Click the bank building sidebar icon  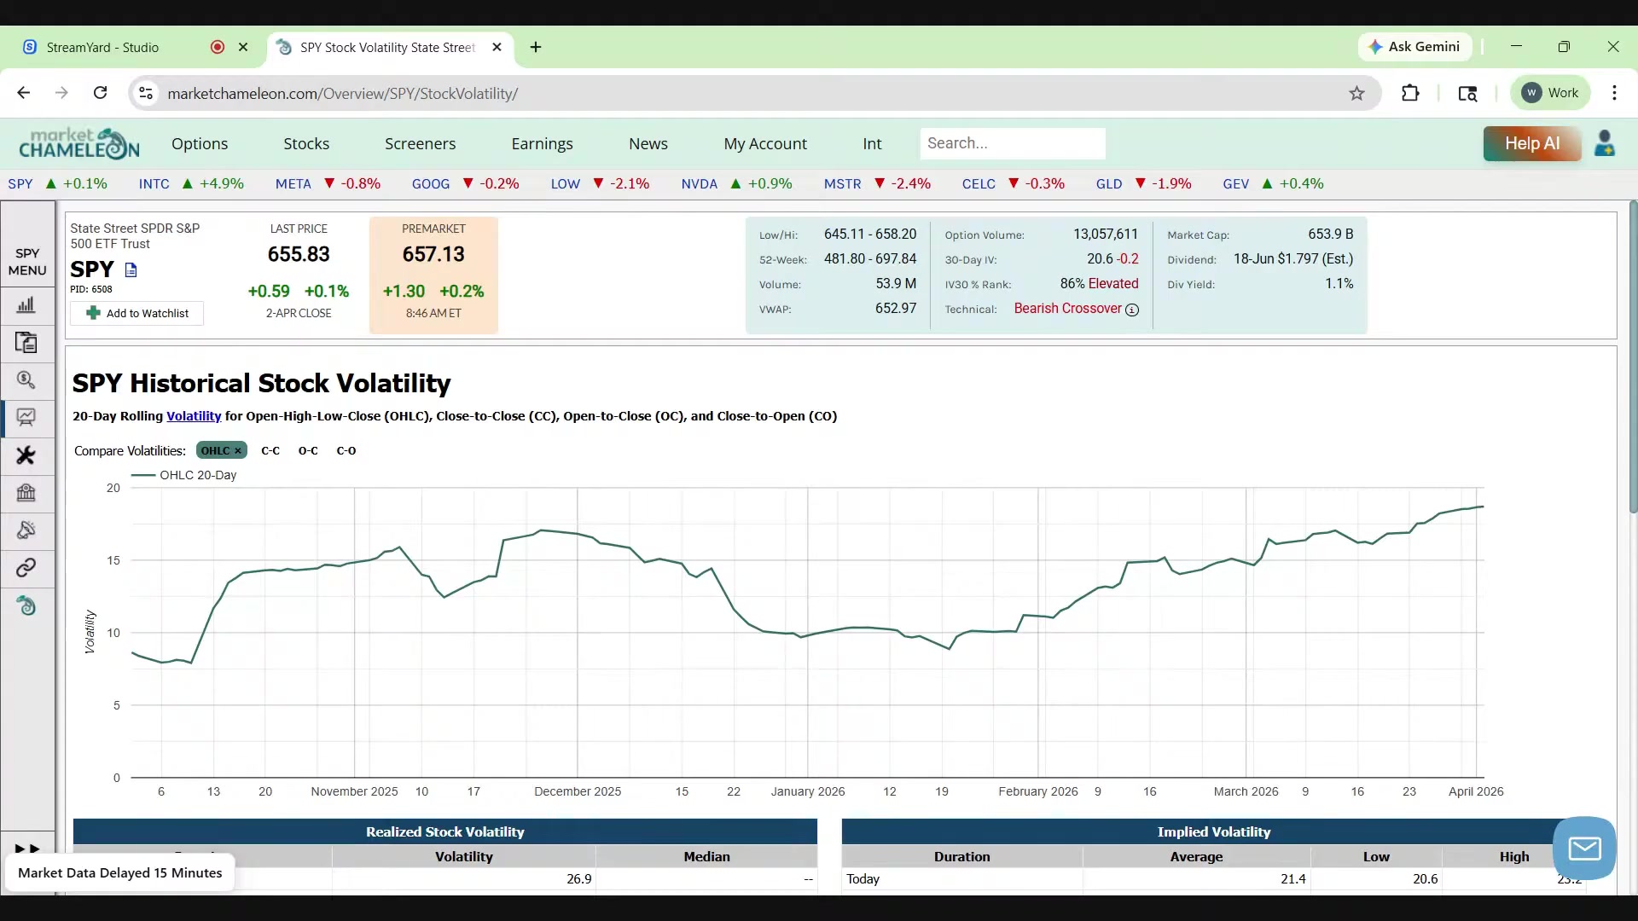point(26,493)
